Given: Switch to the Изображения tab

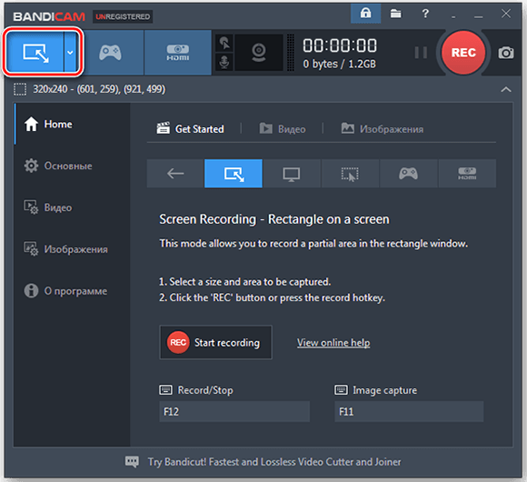Looking at the screenshot, I should coord(383,129).
